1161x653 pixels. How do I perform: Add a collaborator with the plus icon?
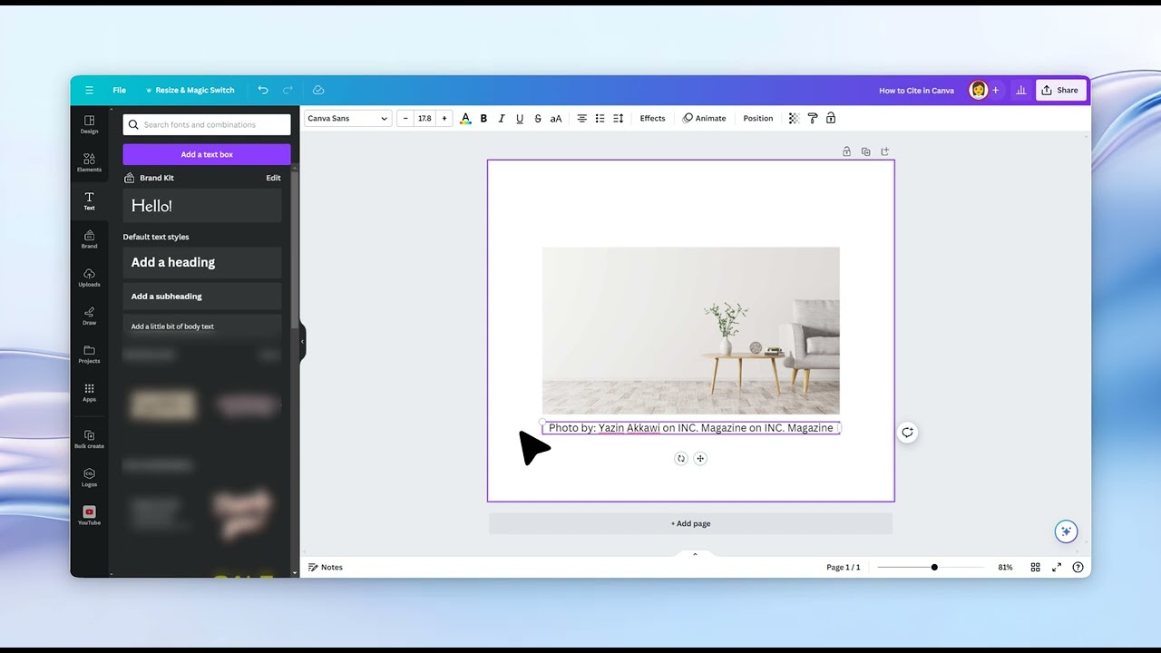(x=995, y=90)
